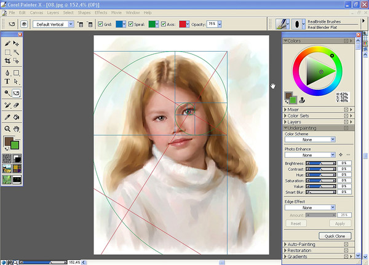The image size is (369, 265).
Task: Open the Opacity value dropdown
Action: click(220, 24)
